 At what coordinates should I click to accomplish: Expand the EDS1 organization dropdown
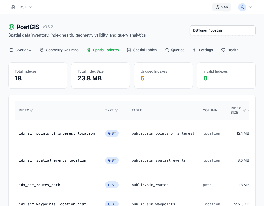22,7
